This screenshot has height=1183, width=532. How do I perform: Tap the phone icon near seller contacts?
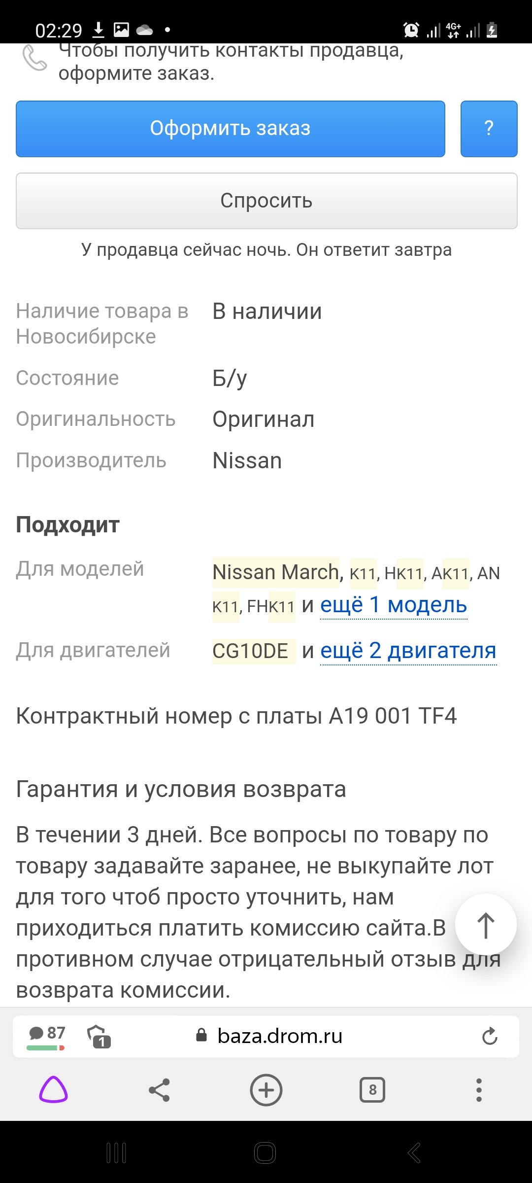point(35,58)
